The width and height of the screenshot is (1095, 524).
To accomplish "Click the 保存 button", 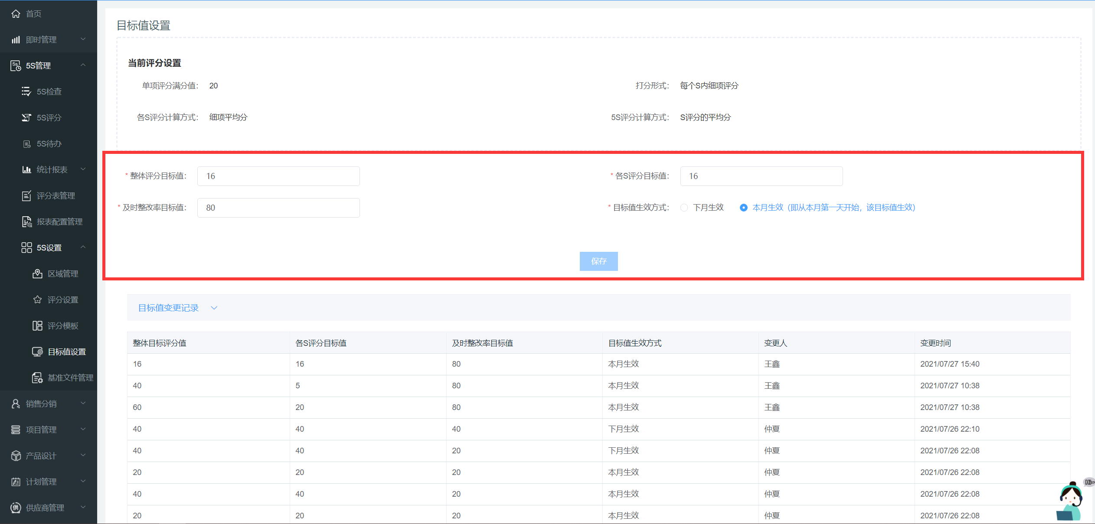I will pos(598,261).
